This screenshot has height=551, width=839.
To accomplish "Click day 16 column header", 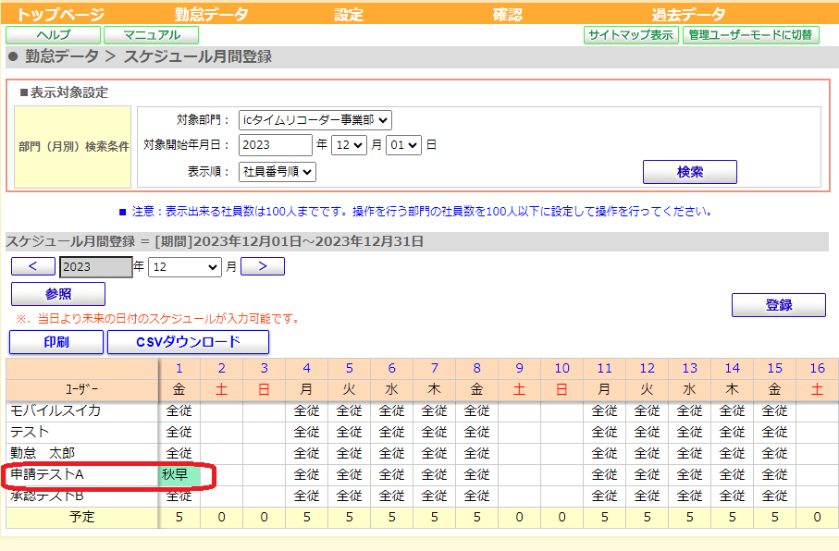I will click(x=817, y=369).
